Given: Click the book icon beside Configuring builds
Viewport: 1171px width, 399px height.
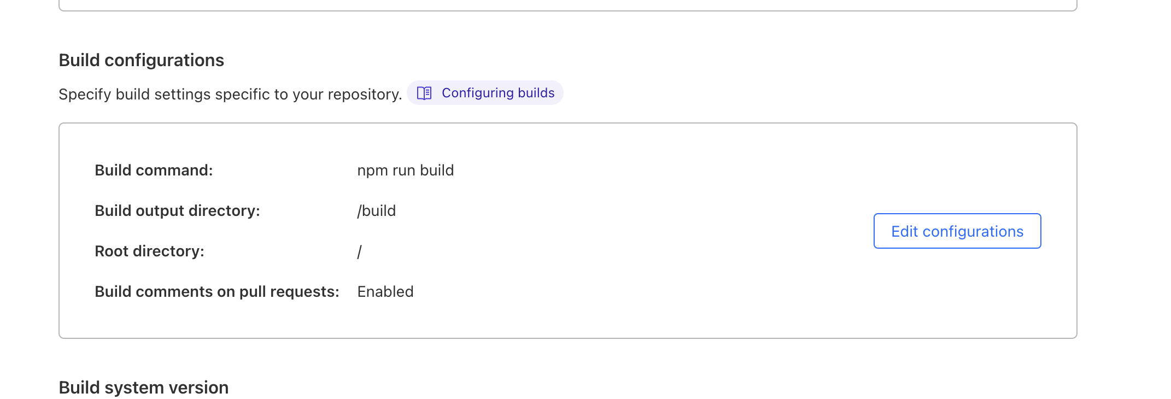Looking at the screenshot, I should (424, 93).
